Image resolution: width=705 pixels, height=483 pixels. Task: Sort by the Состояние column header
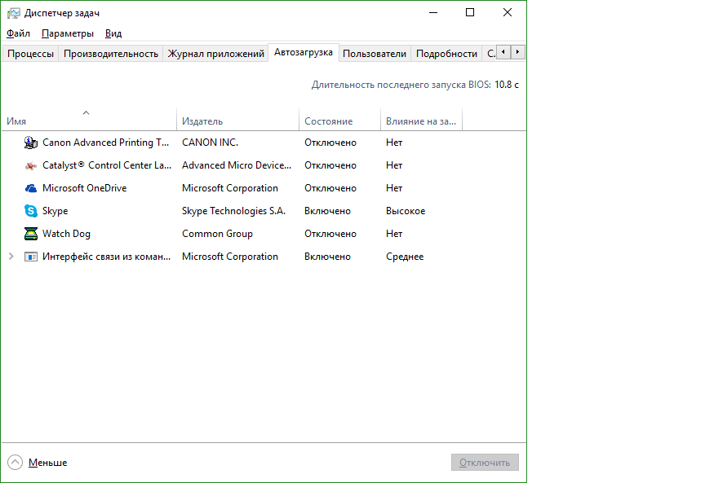pyautogui.click(x=340, y=121)
